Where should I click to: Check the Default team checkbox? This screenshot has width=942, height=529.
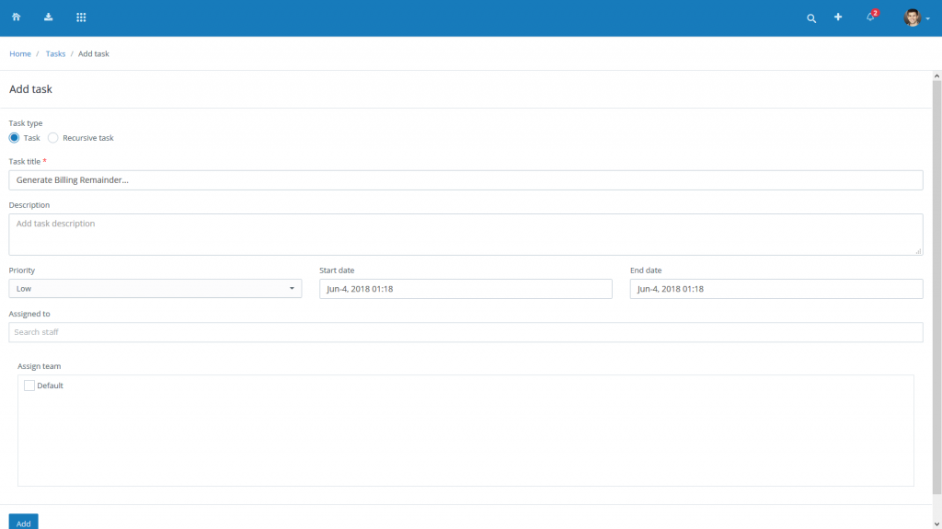pos(29,385)
